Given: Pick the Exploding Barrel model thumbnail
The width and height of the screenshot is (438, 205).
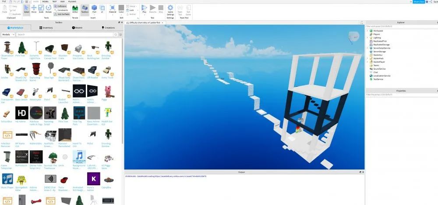Looking at the screenshot, I should (x=36, y=69).
